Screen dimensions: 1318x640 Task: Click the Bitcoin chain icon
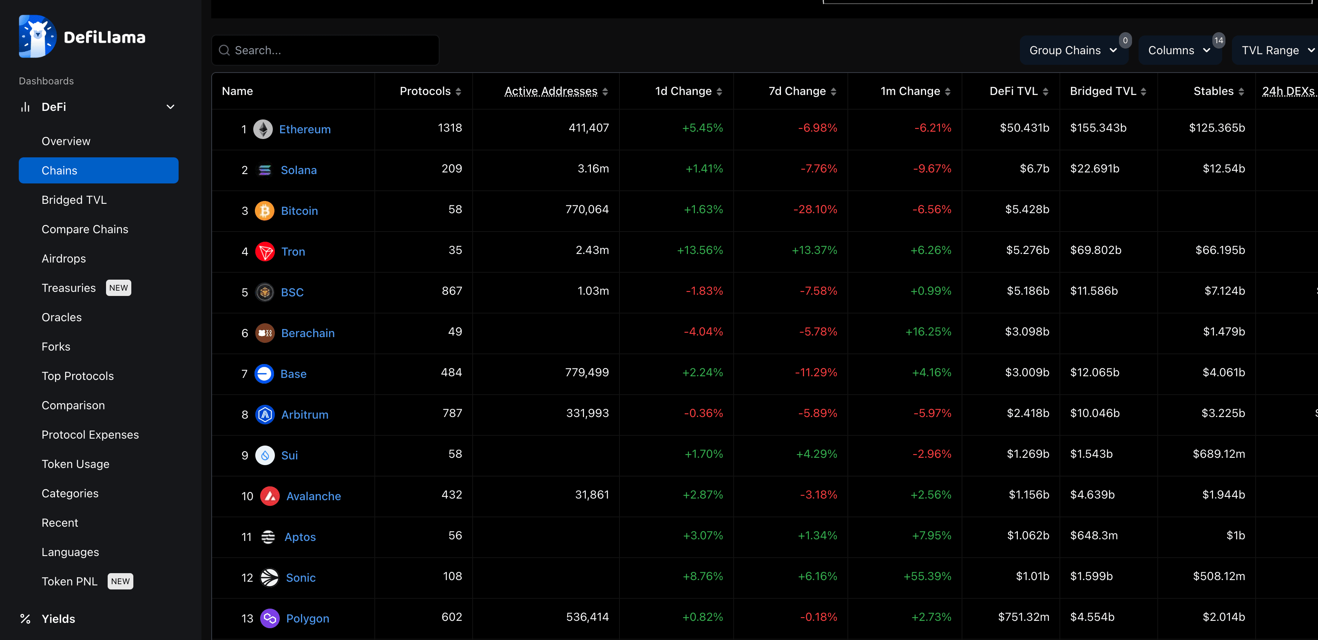[265, 211]
